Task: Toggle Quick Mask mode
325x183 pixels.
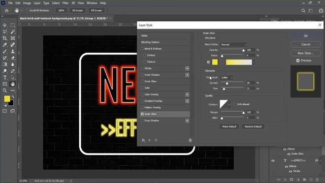Action: (5, 111)
